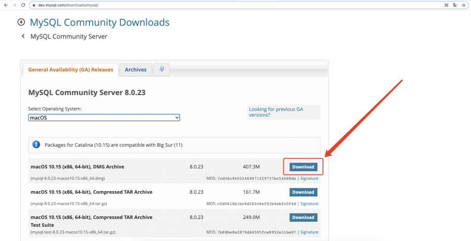Click the lock icon in the address bar
Viewport: 471px width, 241px height.
pos(34,5)
